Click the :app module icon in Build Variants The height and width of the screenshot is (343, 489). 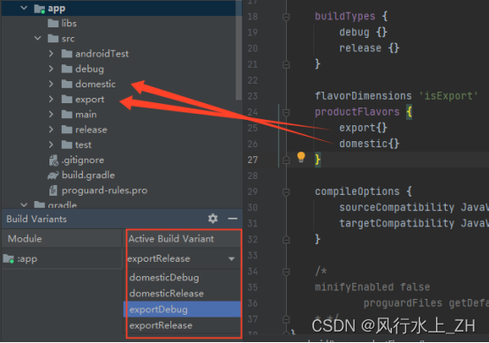9,259
